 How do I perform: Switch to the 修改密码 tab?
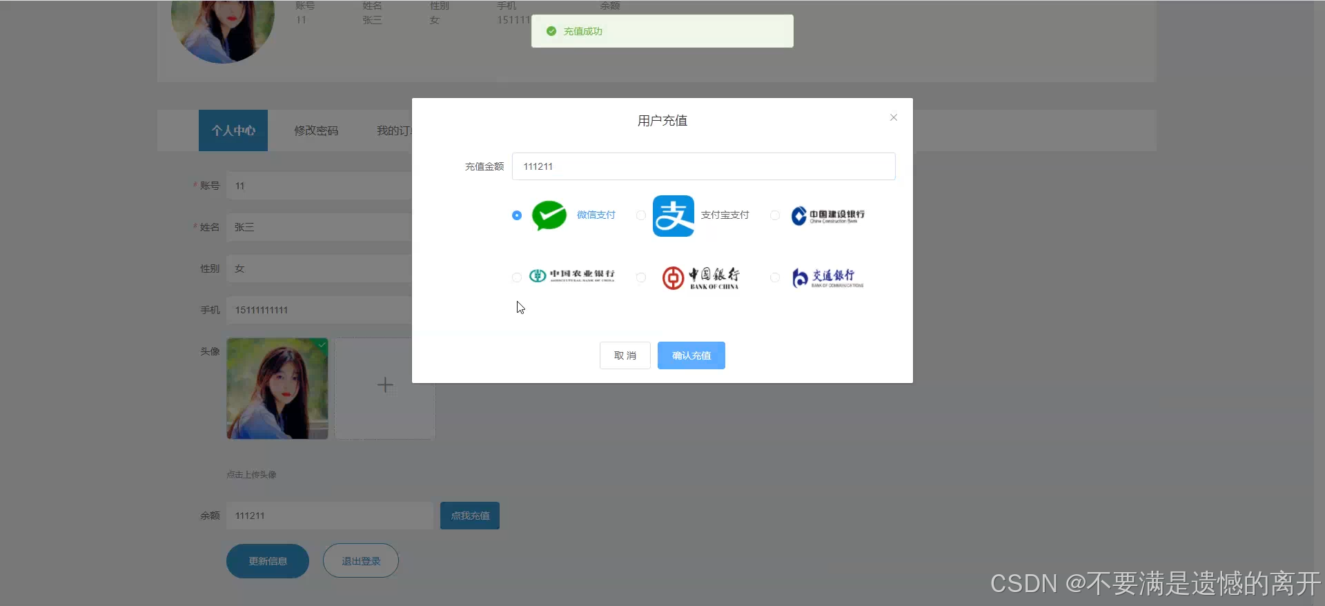[x=316, y=130]
